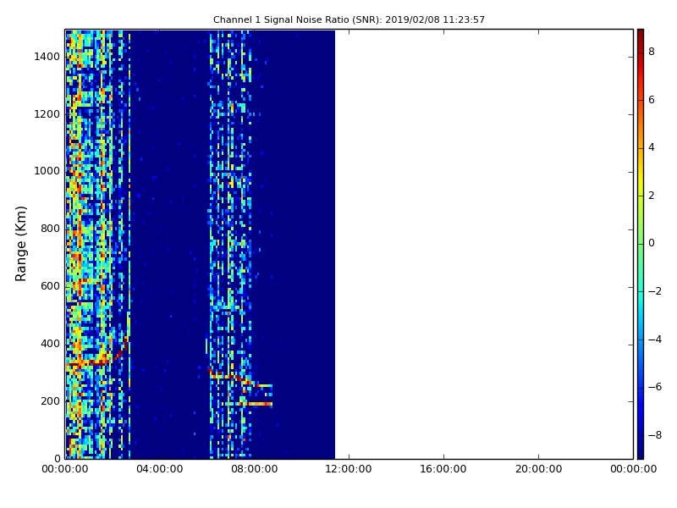Image resolution: width=677 pixels, height=508 pixels.
Task: Select the 1000 y-axis tick label
Action: click(x=47, y=171)
